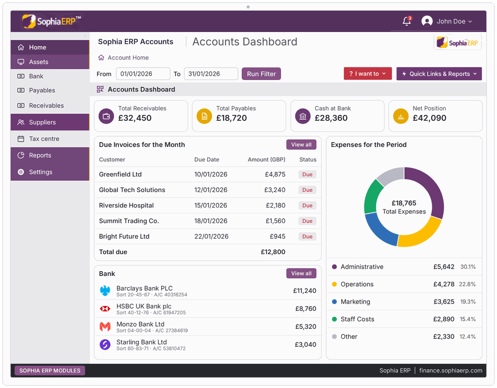Click the Suppliers people icon

pyautogui.click(x=21, y=122)
